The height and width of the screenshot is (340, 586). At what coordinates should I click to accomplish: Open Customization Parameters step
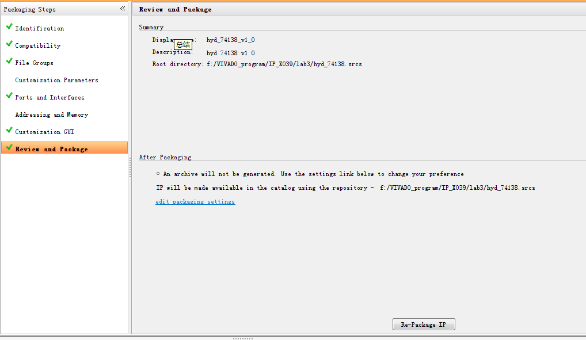(x=56, y=80)
